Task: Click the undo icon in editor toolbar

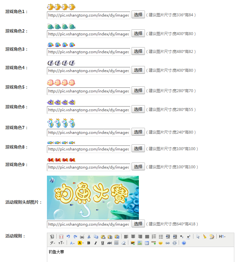Action: click(x=68, y=237)
